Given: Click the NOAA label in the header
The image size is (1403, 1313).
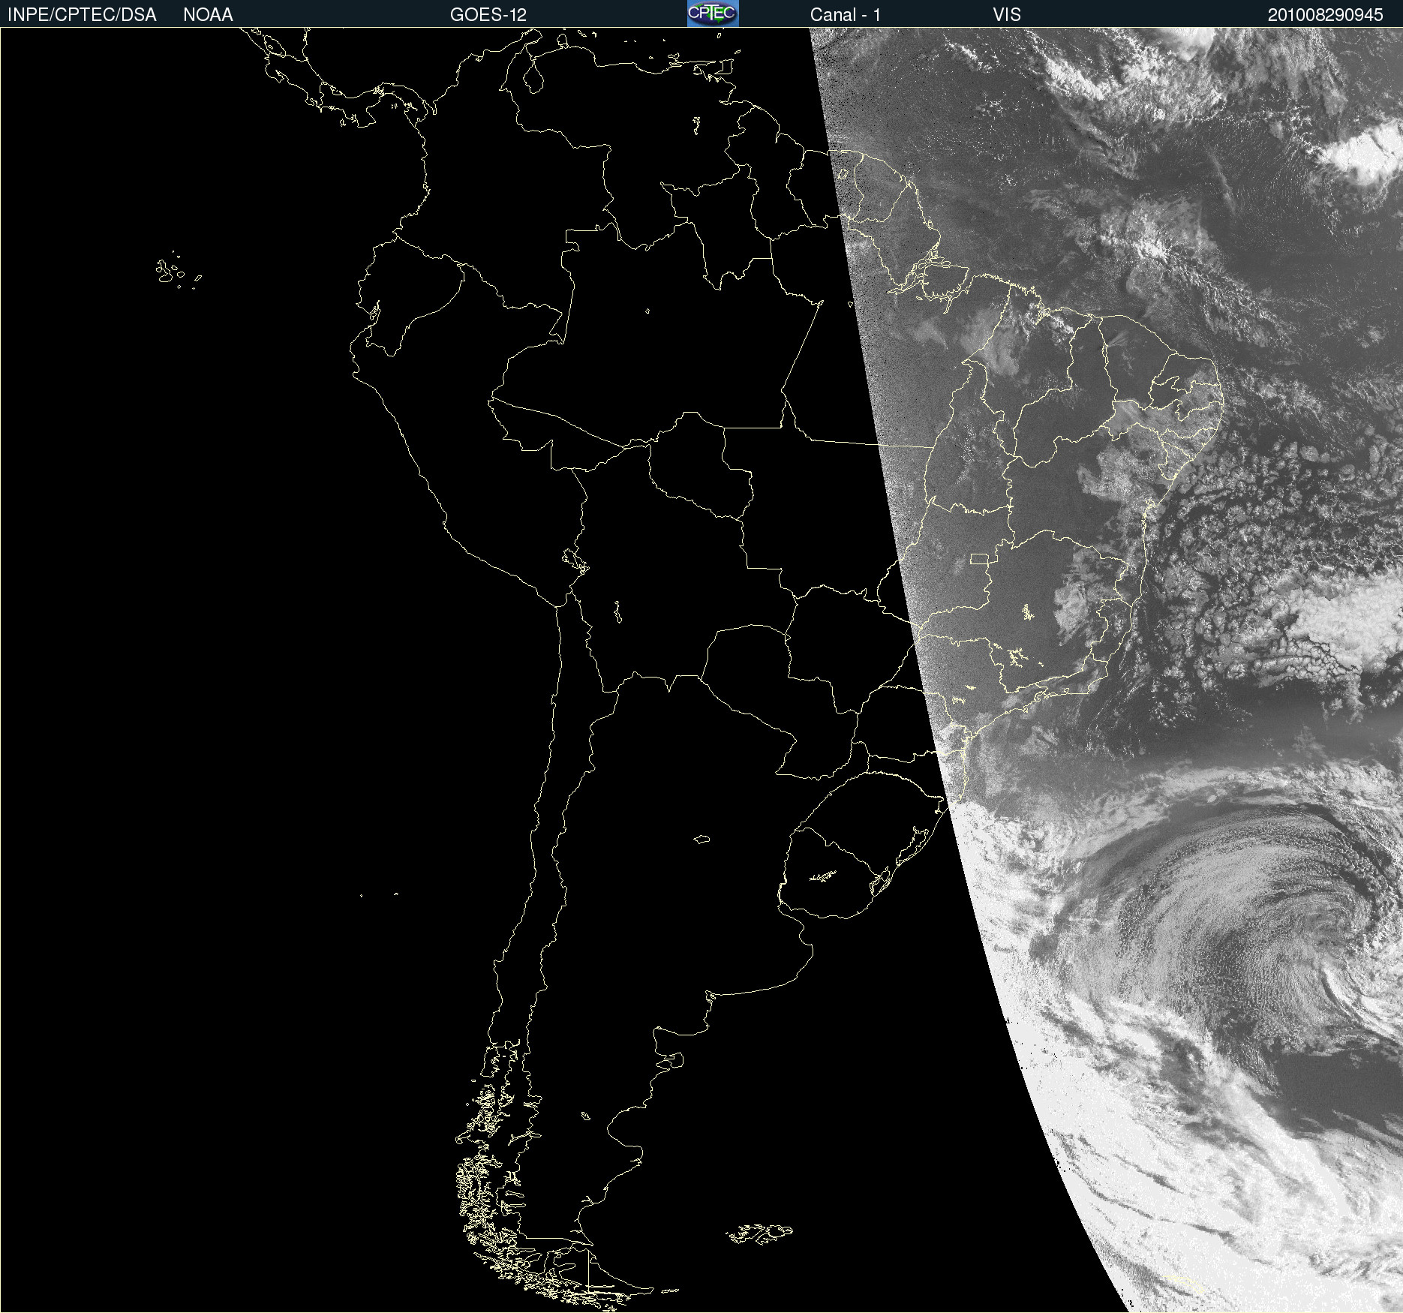Looking at the screenshot, I should coord(208,15).
